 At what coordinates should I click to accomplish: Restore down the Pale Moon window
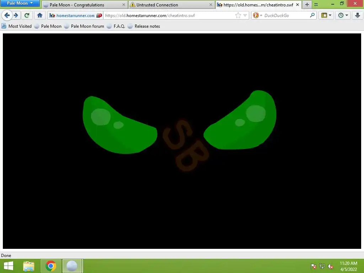(x=342, y=3)
